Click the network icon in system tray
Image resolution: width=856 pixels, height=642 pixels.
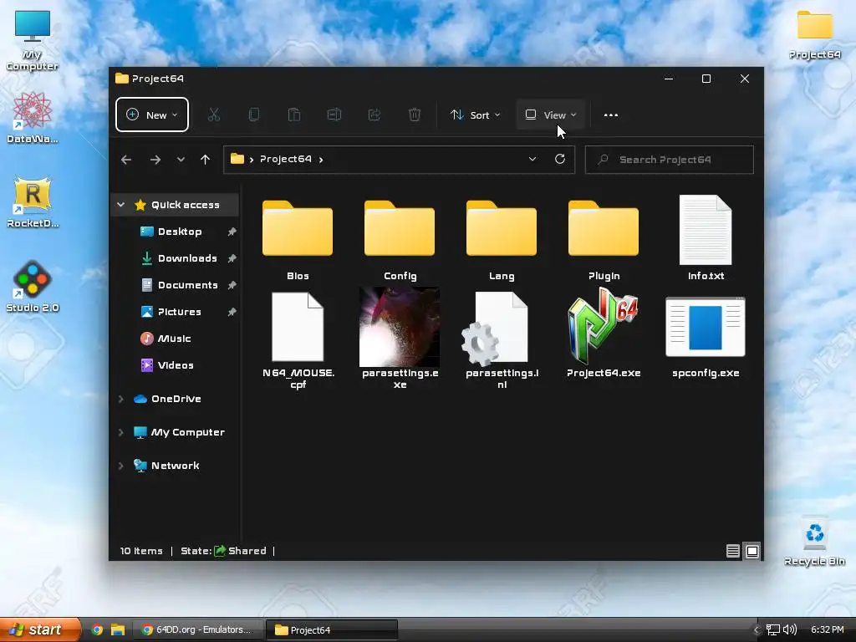pos(773,629)
